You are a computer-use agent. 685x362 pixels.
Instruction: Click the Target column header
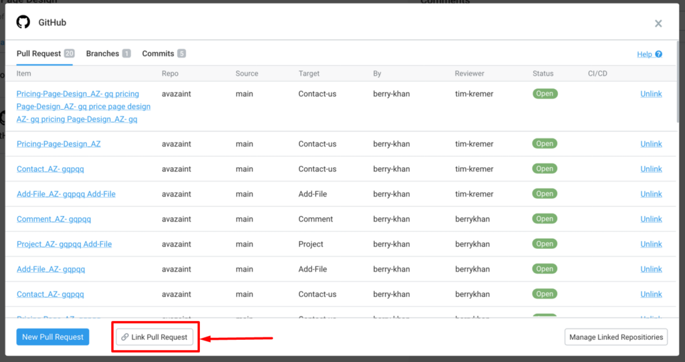pos(309,74)
